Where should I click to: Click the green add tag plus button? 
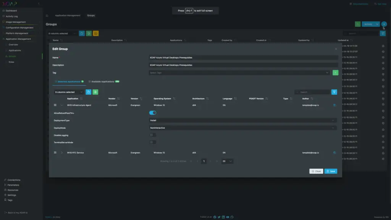[335, 73]
